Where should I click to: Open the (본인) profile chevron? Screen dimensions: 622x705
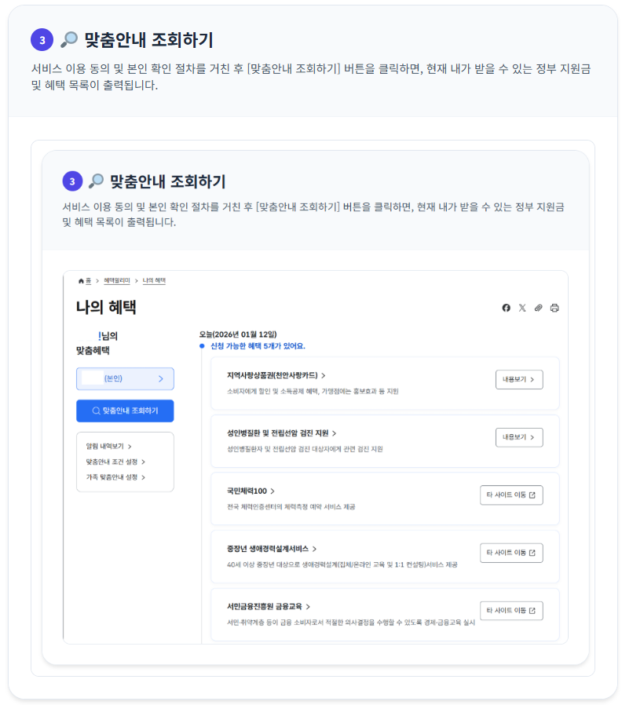(161, 379)
